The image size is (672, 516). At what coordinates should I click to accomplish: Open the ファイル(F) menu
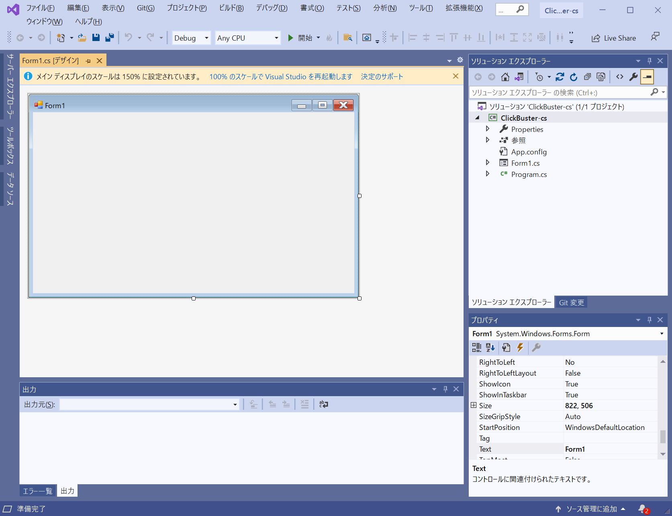[41, 8]
